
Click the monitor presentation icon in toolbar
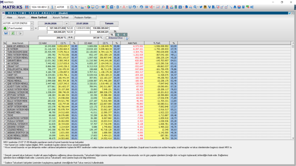92,7
